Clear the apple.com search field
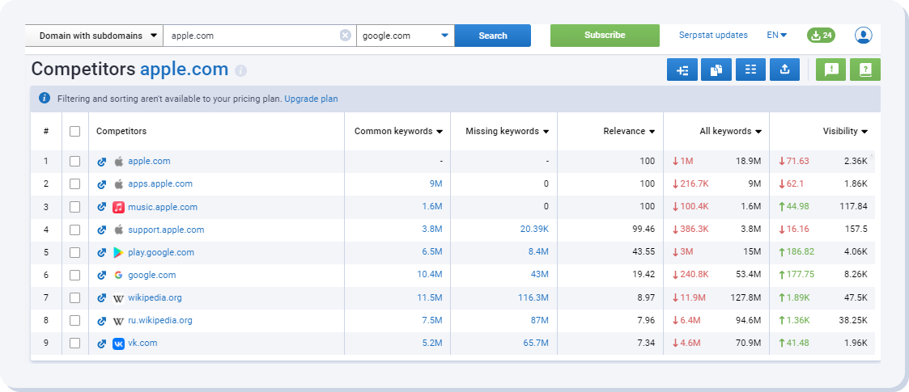Image resolution: width=909 pixels, height=392 pixels. point(346,36)
